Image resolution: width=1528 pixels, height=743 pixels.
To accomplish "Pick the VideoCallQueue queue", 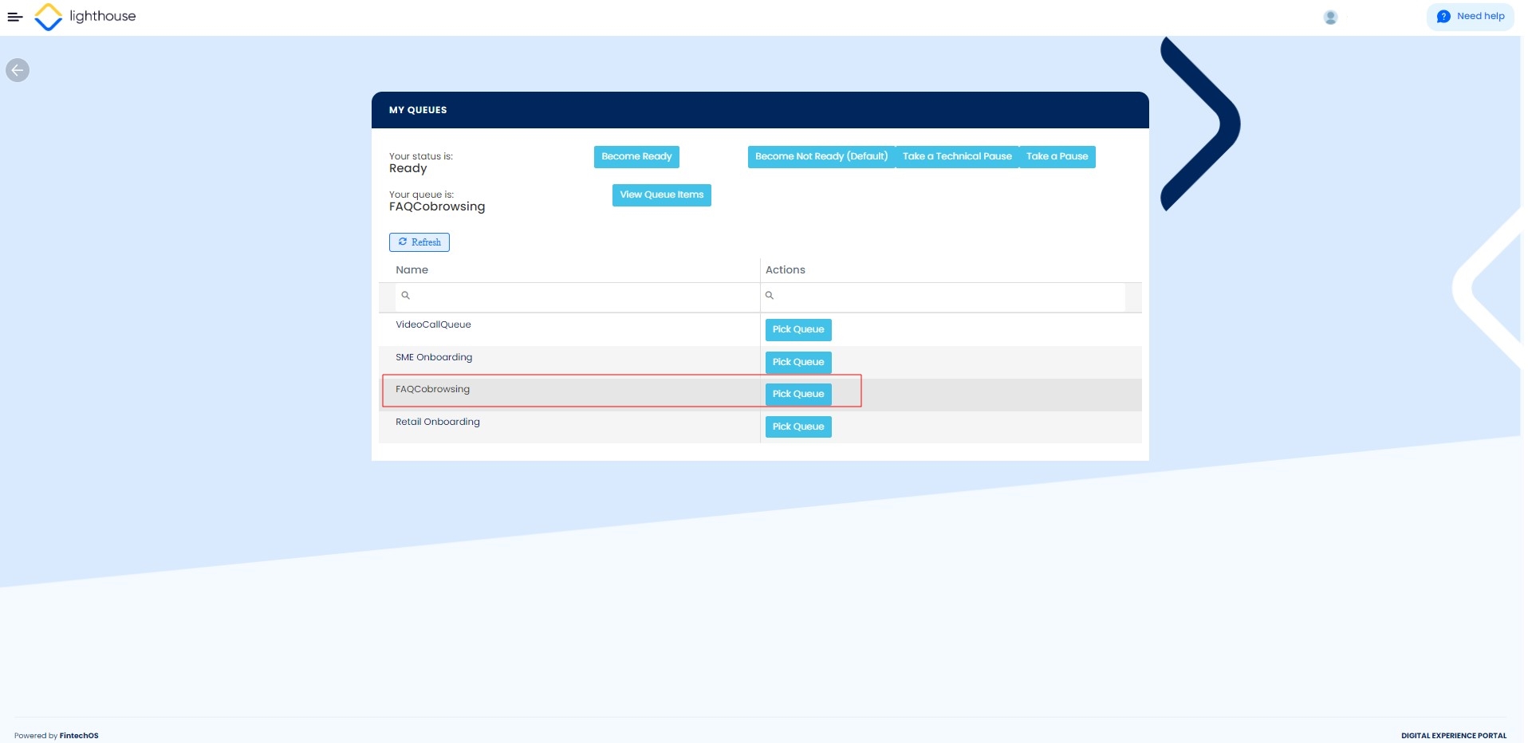I will (x=797, y=330).
